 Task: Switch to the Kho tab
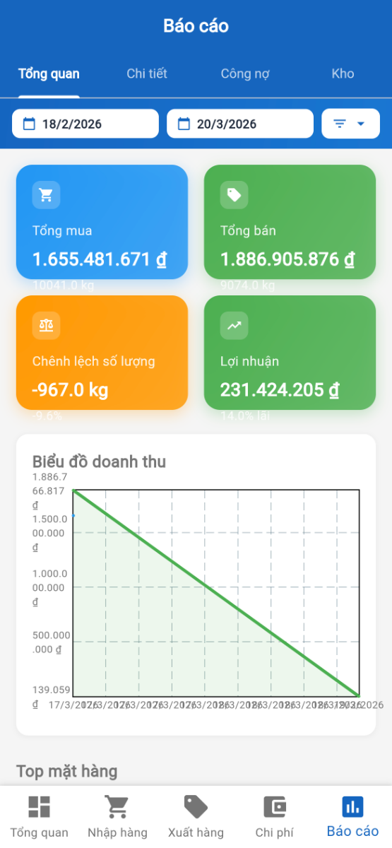(343, 73)
